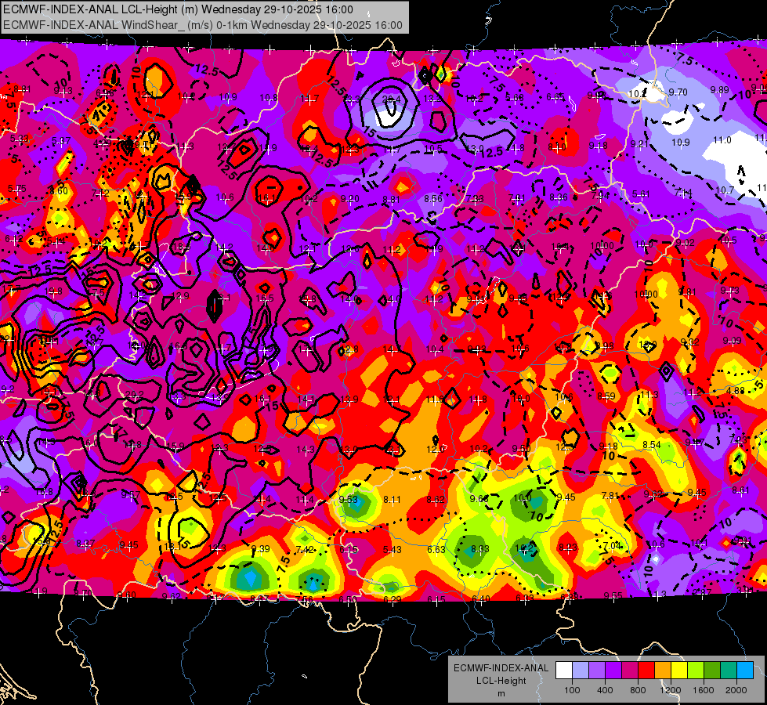The image size is (767, 705).
Task: Click the legend tick label '400'
Action: pos(605,690)
